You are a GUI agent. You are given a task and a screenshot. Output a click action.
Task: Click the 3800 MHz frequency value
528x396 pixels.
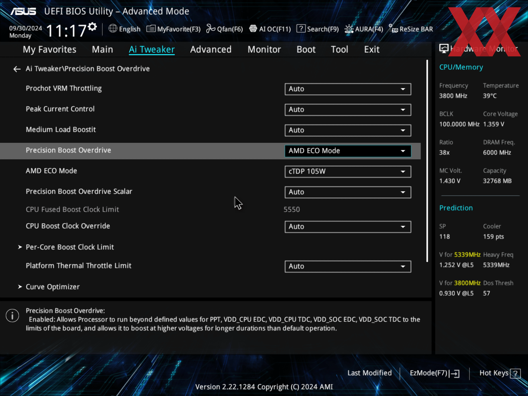point(453,96)
